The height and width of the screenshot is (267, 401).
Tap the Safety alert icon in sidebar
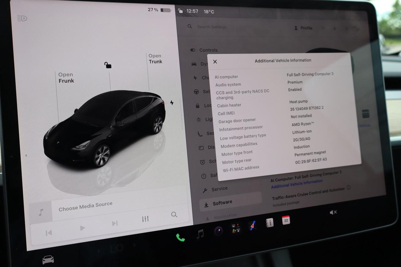click(204, 176)
